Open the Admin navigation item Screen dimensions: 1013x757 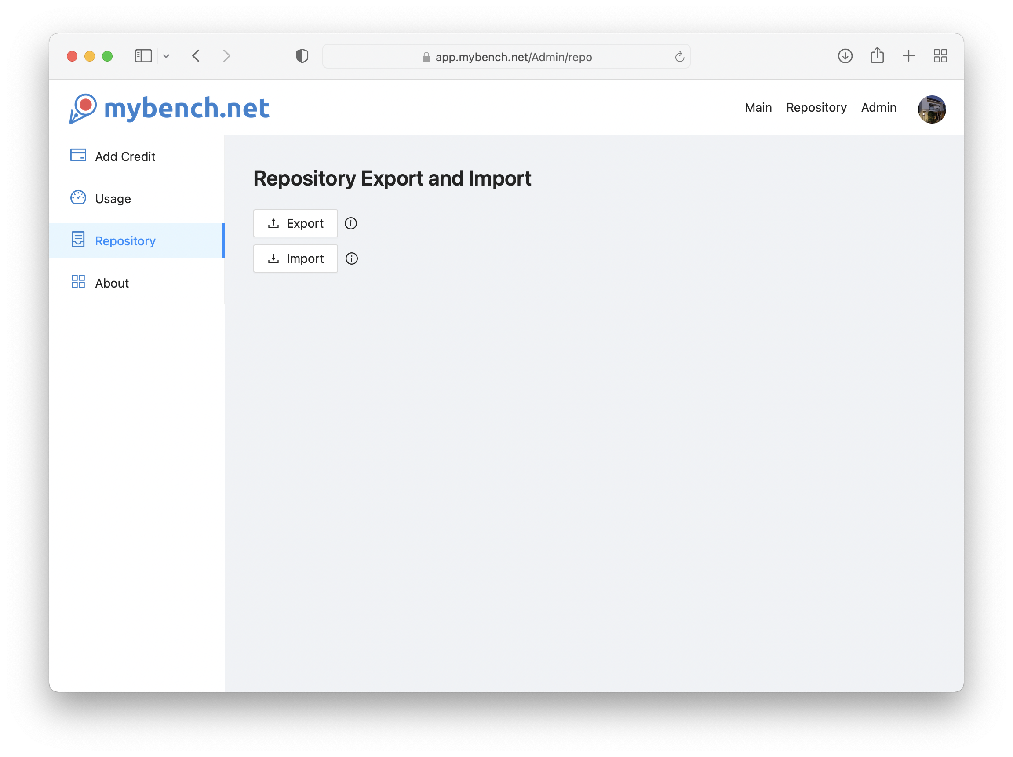point(878,107)
